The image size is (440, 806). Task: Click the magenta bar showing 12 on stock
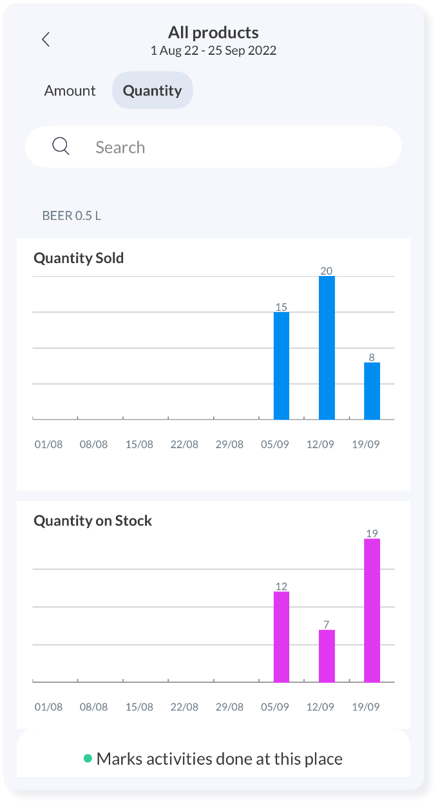pyautogui.click(x=282, y=636)
